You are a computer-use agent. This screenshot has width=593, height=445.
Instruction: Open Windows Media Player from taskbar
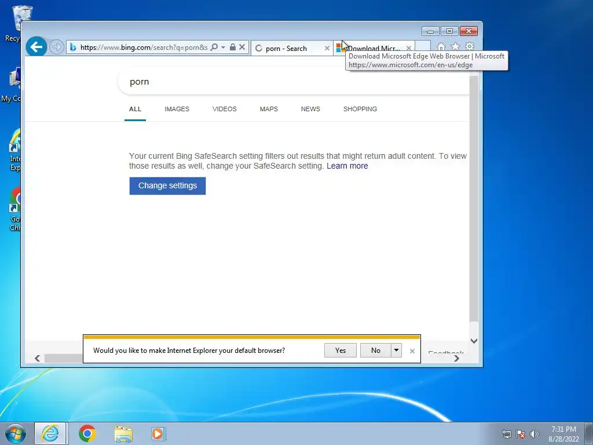tap(158, 433)
